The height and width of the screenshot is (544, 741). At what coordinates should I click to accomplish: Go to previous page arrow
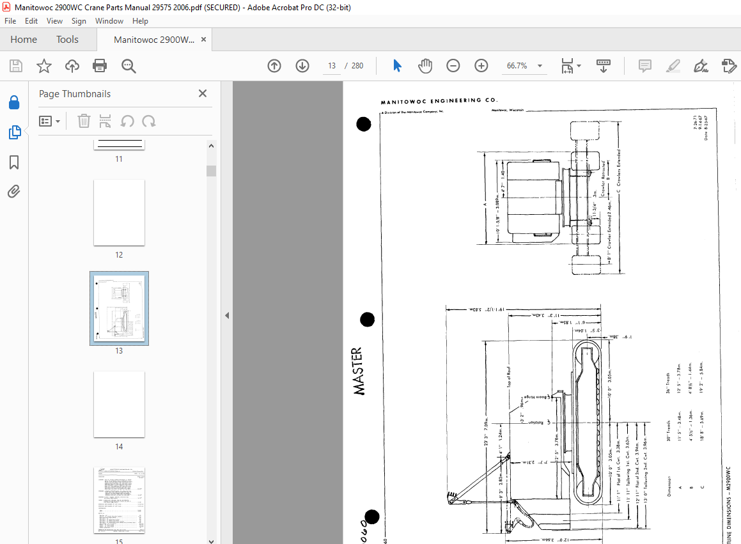(274, 66)
